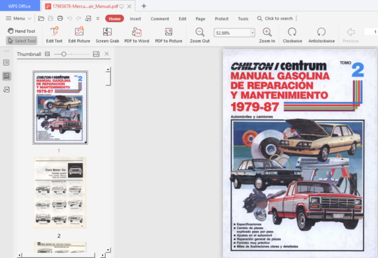Click the Edit Text tool
This screenshot has width=378, height=258.
coord(54,35)
